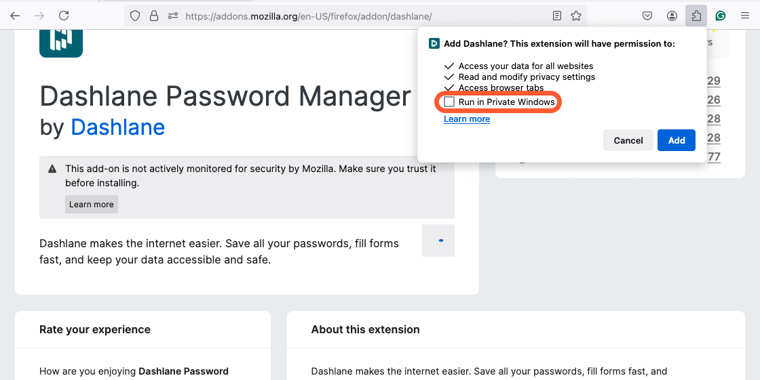
Task: Cancel the Dashlane install prompt
Action: [628, 140]
